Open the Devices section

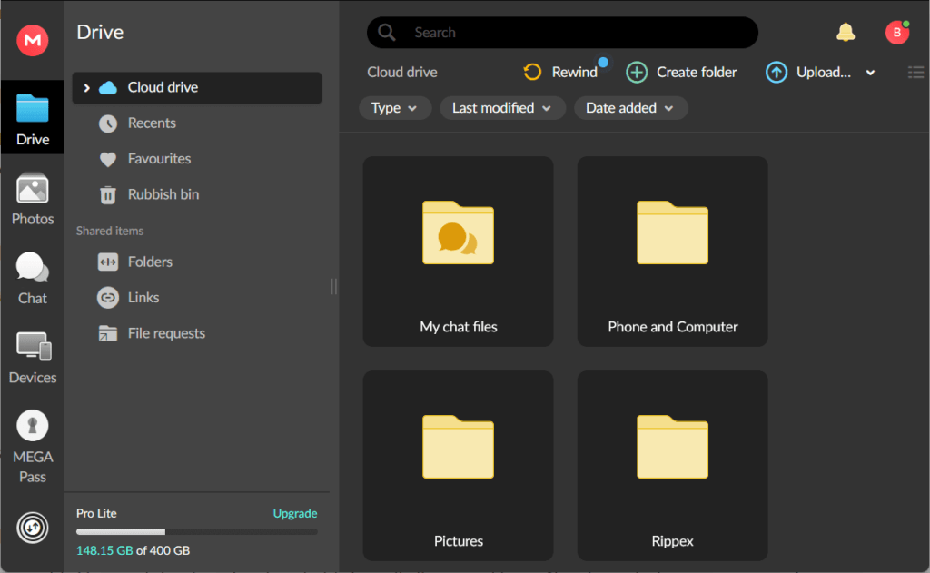33,358
